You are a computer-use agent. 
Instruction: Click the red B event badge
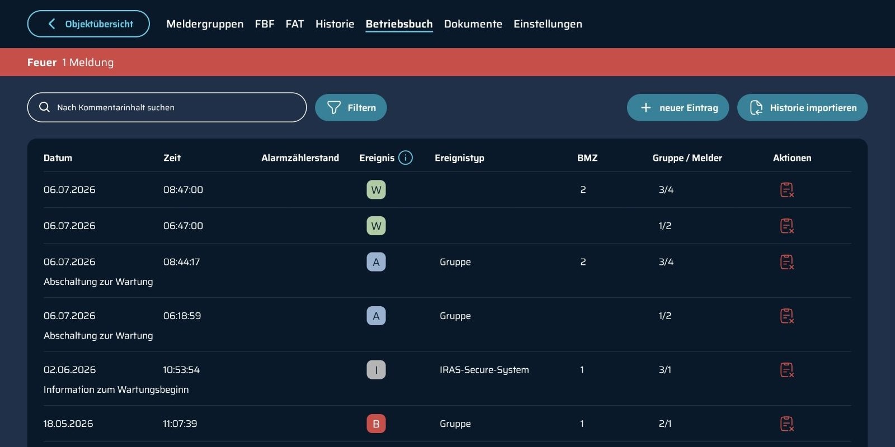click(x=376, y=424)
